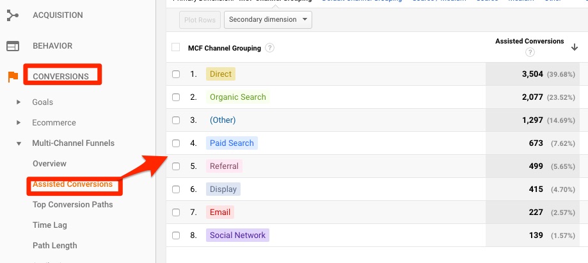The height and width of the screenshot is (263, 588).
Task: Check the box for row 2 Organic Search
Action: pyautogui.click(x=176, y=97)
